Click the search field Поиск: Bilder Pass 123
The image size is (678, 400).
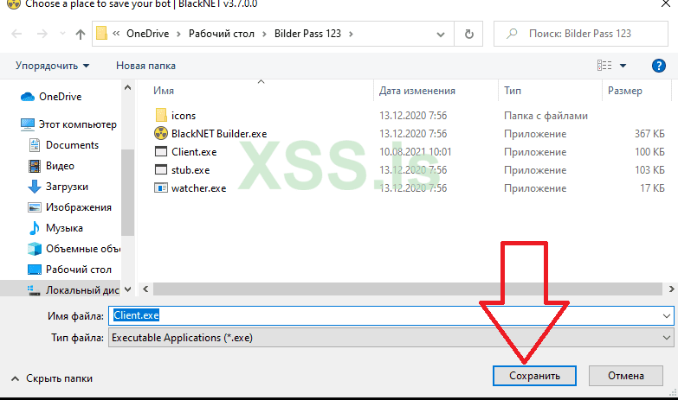click(x=581, y=34)
